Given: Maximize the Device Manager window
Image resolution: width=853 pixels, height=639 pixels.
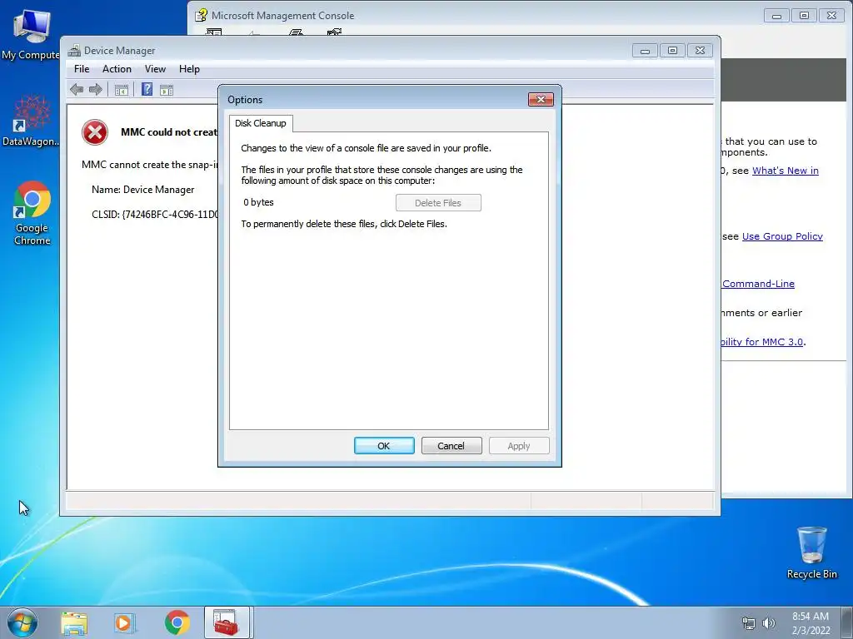Looking at the screenshot, I should tap(672, 51).
